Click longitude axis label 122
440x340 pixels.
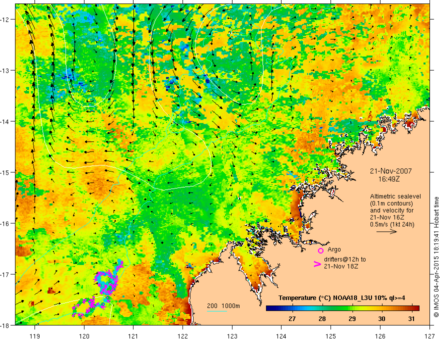tap(182, 336)
